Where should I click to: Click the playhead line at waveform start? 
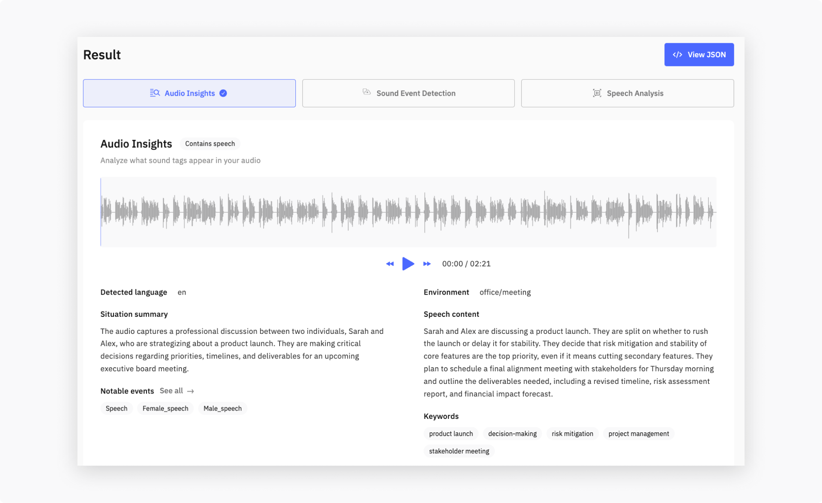point(101,212)
